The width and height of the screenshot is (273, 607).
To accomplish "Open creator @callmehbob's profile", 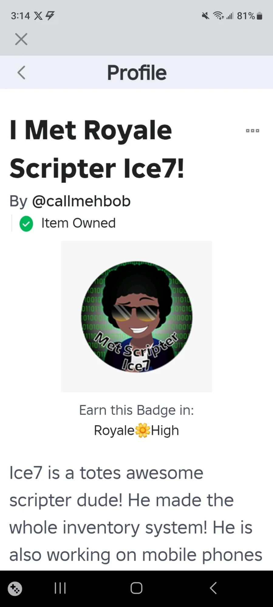I will point(81,201).
